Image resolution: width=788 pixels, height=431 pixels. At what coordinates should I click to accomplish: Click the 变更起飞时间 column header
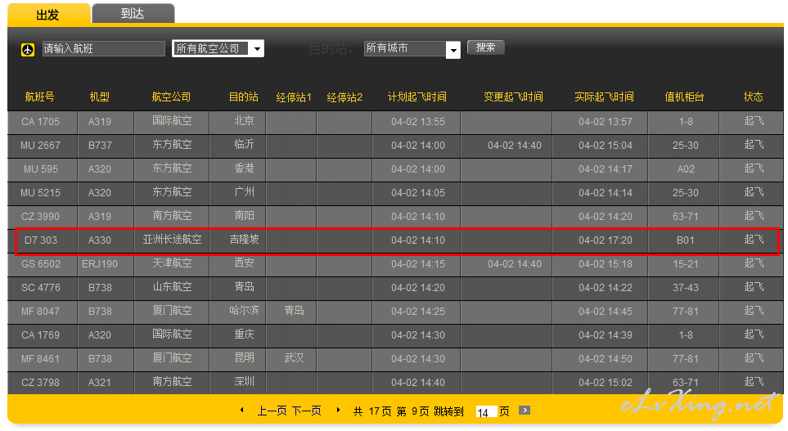[x=513, y=97]
